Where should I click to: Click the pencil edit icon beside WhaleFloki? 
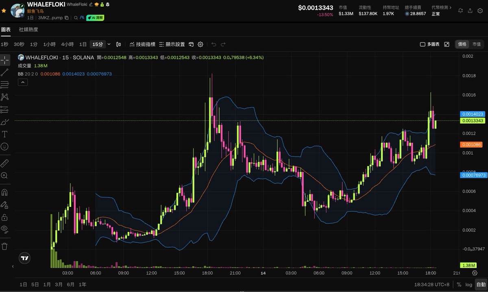pyautogui.click(x=91, y=4)
